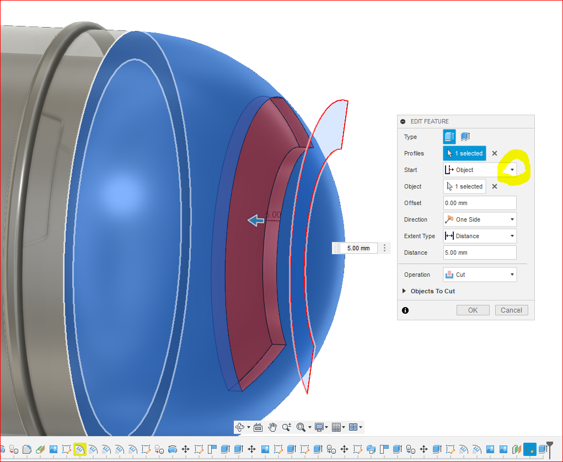Cancel the Edit Feature dialog

511,310
